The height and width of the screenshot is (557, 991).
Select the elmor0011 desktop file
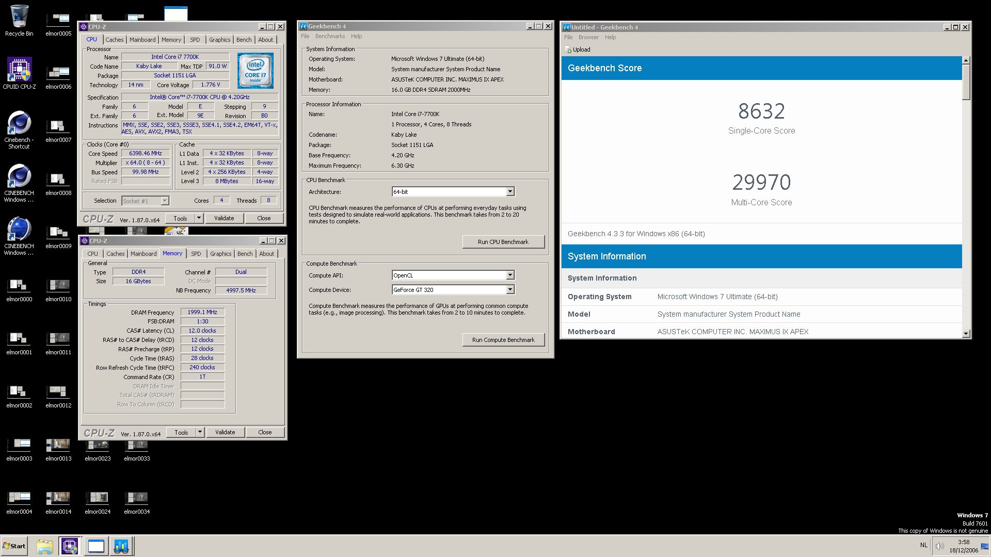(58, 343)
